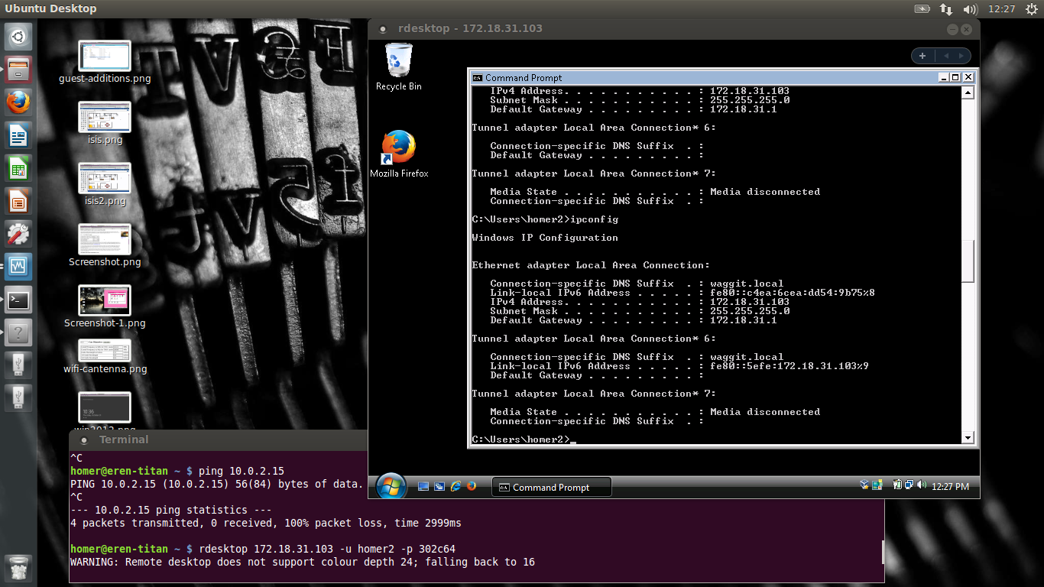
Task: Click Switch Between Windows quick launch icon
Action: [x=439, y=486]
